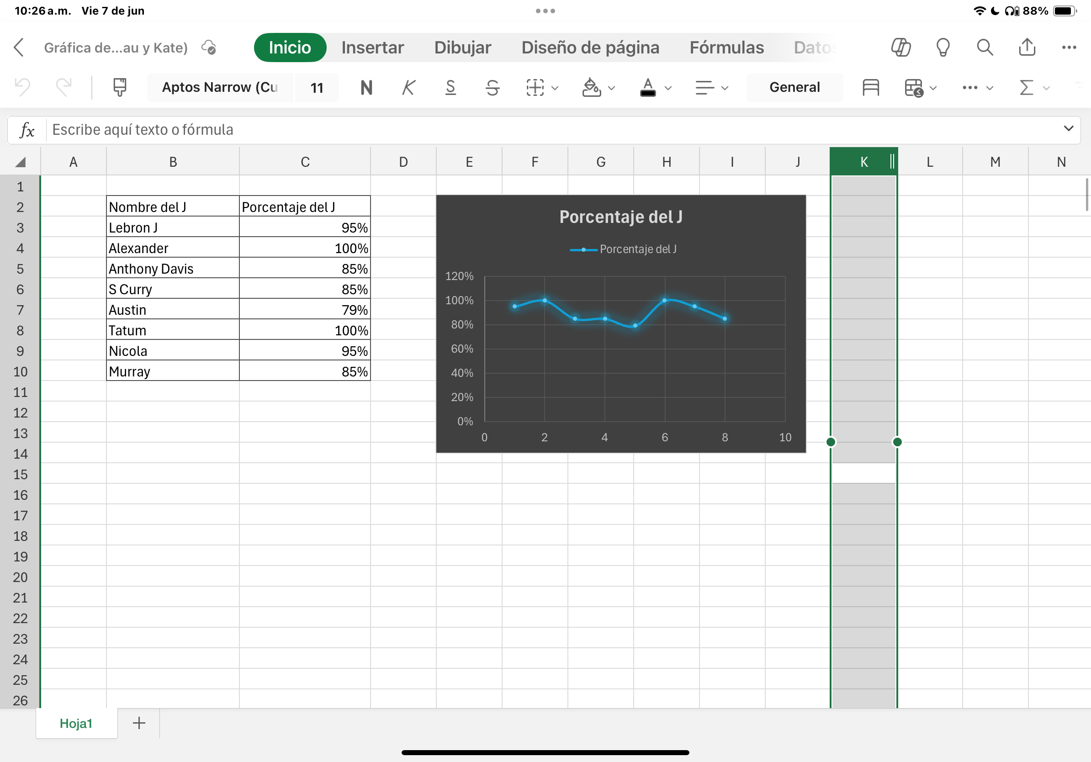Toggle italic formatting (K)
1091x762 pixels.
[x=408, y=87]
